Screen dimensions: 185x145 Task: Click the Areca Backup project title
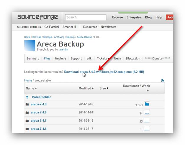60,44
